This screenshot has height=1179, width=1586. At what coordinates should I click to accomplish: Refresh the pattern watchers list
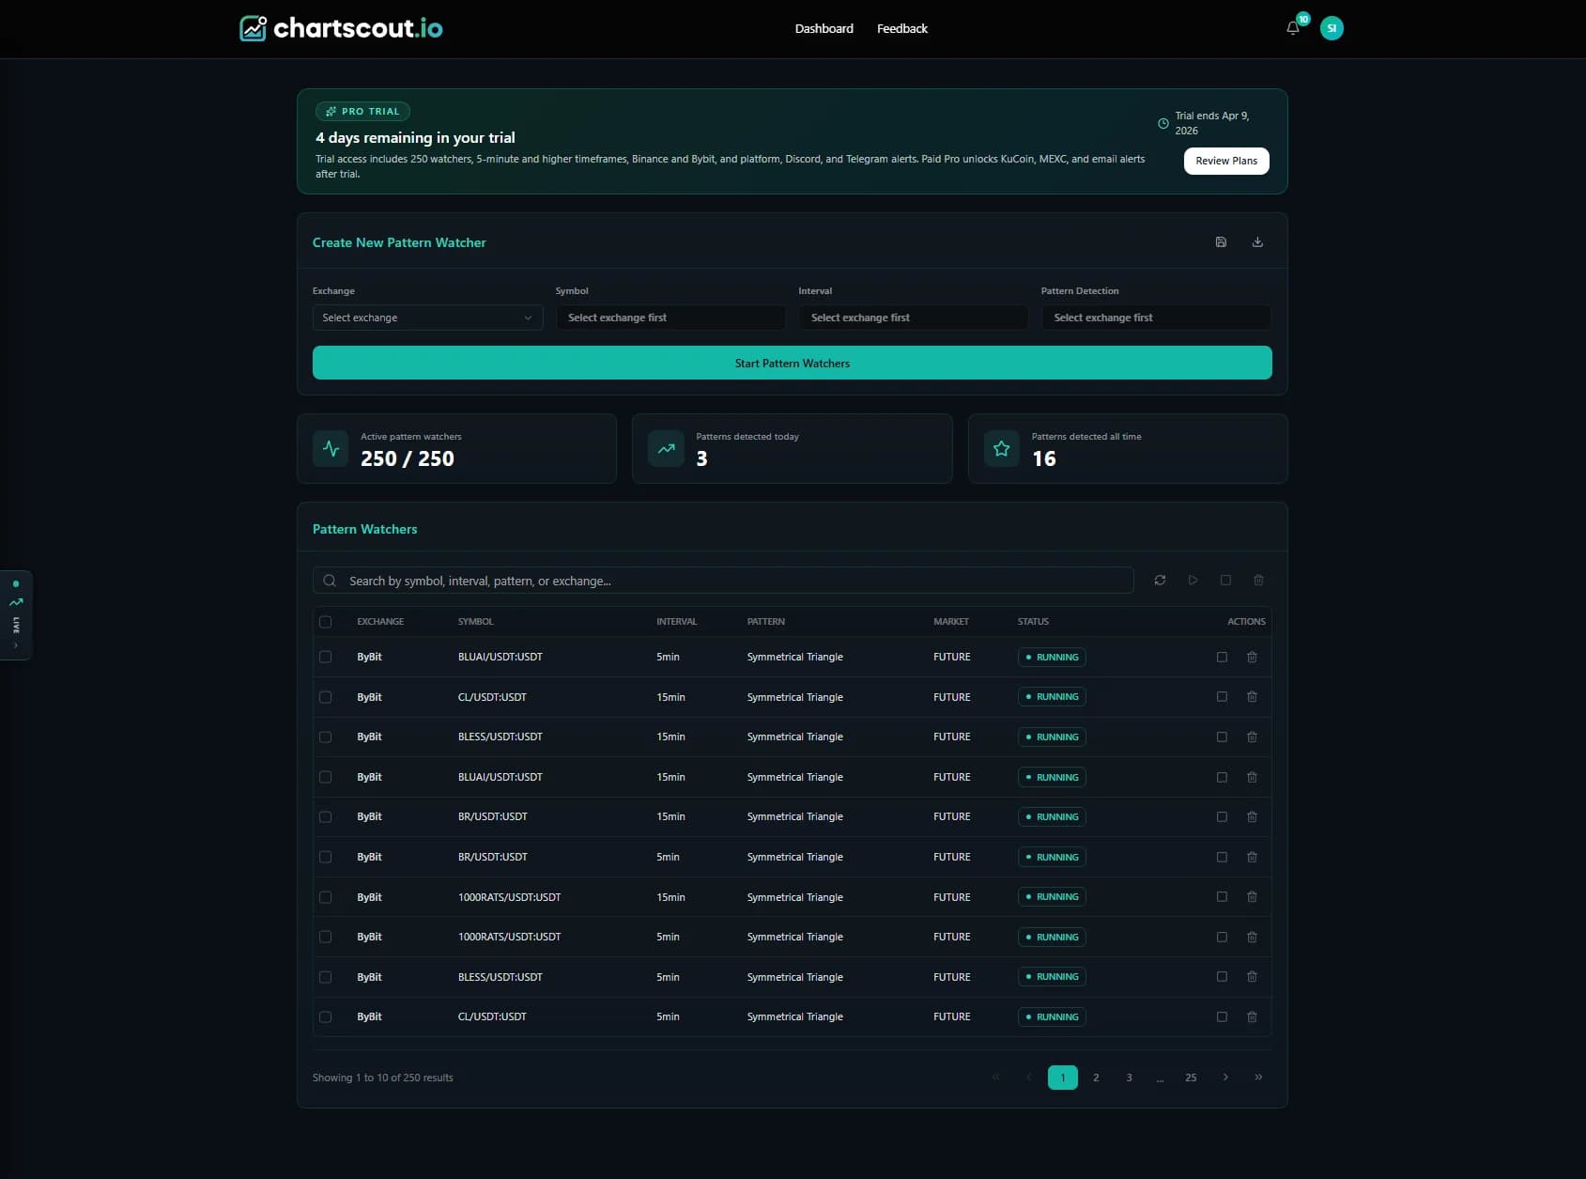tap(1160, 581)
